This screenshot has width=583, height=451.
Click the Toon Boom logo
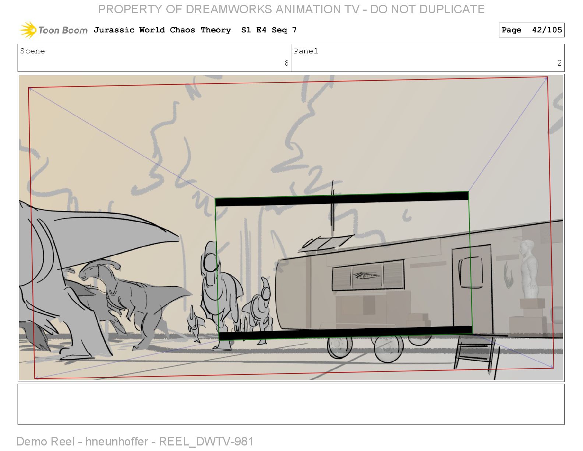[x=53, y=30]
